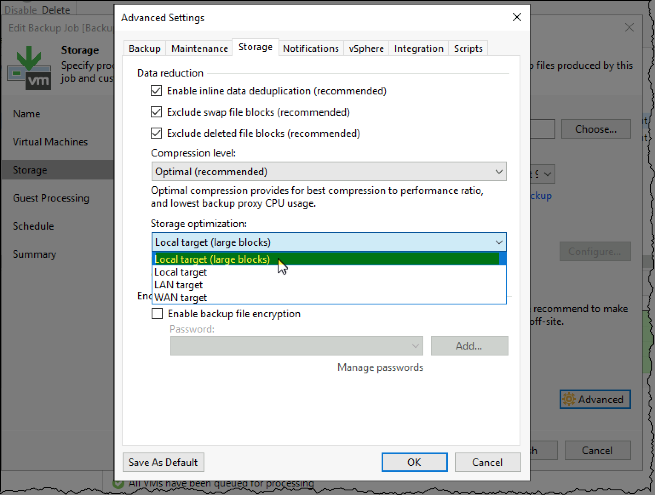The width and height of the screenshot is (655, 495).
Task: Toggle Enable inline data deduplication checkbox
Action: point(156,91)
